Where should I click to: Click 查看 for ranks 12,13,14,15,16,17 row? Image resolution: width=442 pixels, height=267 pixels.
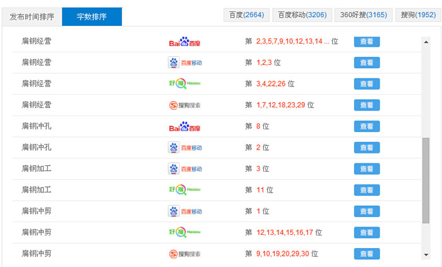pyautogui.click(x=367, y=233)
